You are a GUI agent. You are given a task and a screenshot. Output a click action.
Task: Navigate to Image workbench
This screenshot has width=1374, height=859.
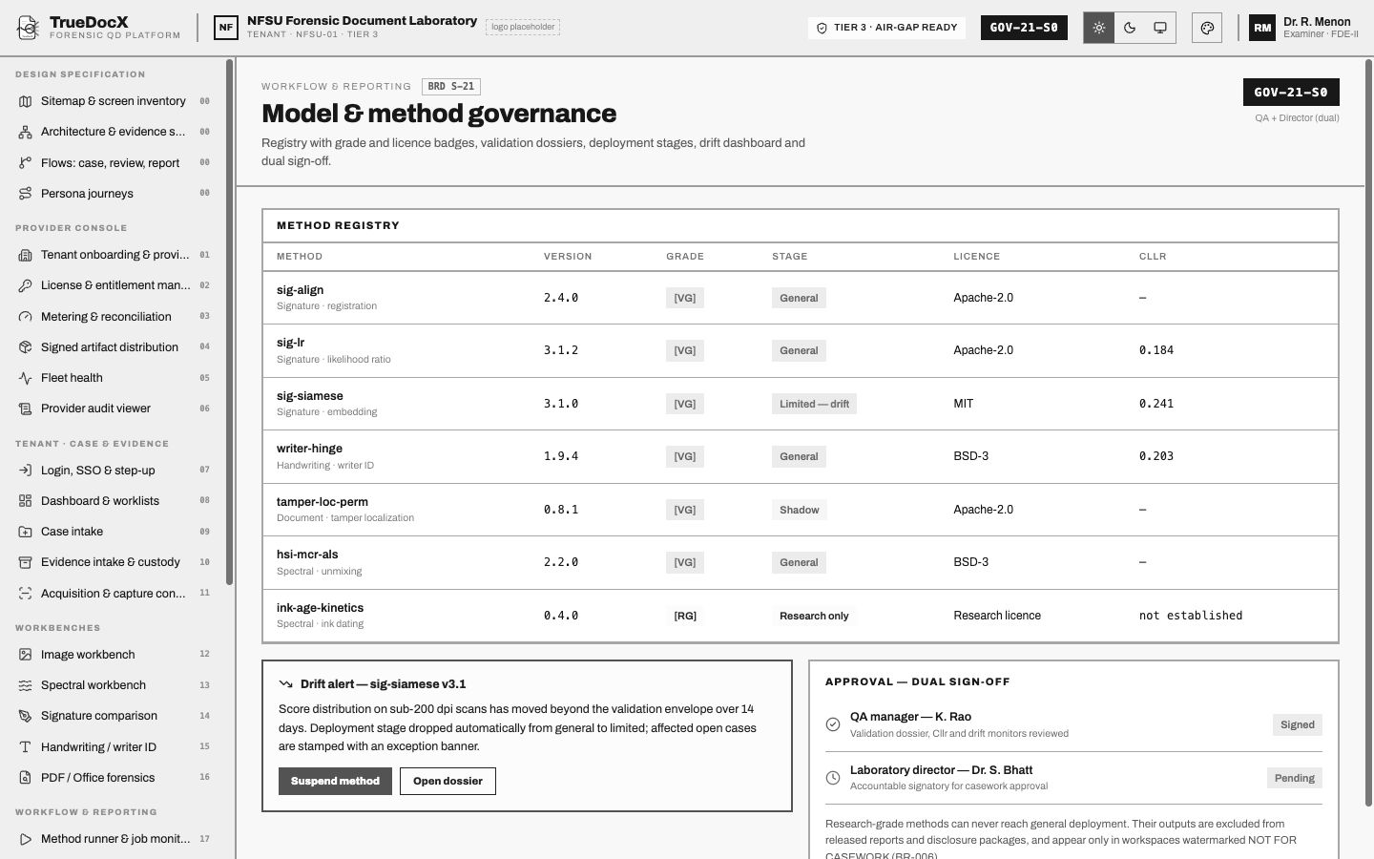114,655
